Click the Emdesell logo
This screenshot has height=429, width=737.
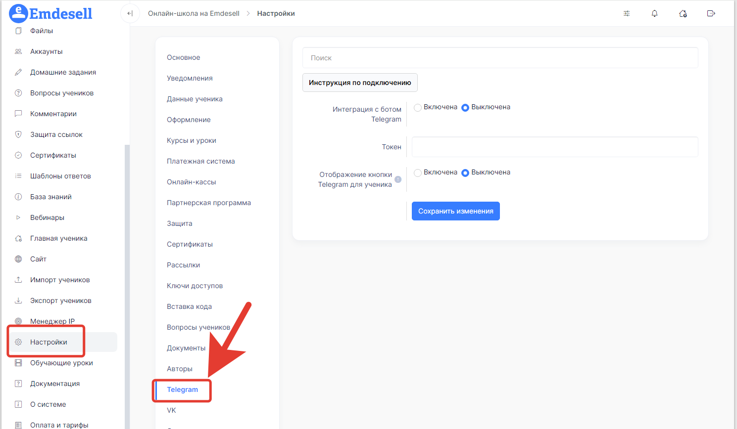point(50,13)
